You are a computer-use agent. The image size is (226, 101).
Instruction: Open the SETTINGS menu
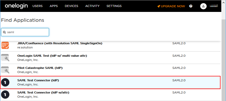pyautogui.click(x=114, y=6)
